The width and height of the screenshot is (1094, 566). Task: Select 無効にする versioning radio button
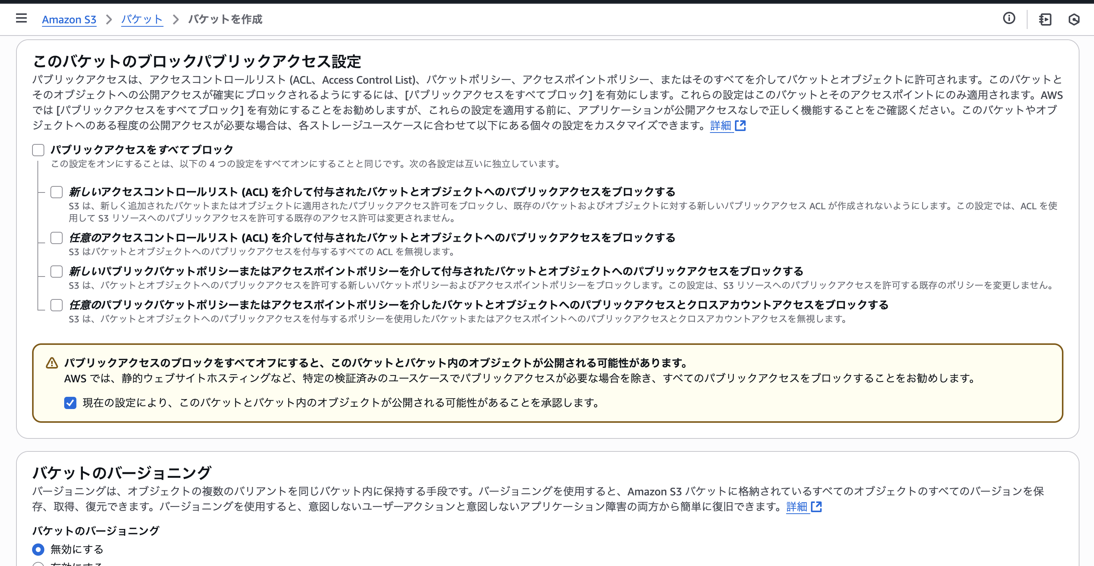[x=38, y=550]
